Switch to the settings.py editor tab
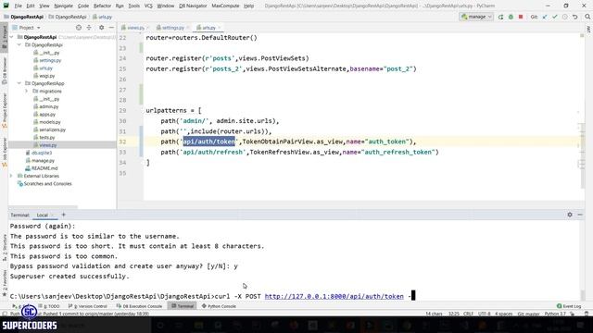Viewport: 593px width, 333px height. click(172, 28)
